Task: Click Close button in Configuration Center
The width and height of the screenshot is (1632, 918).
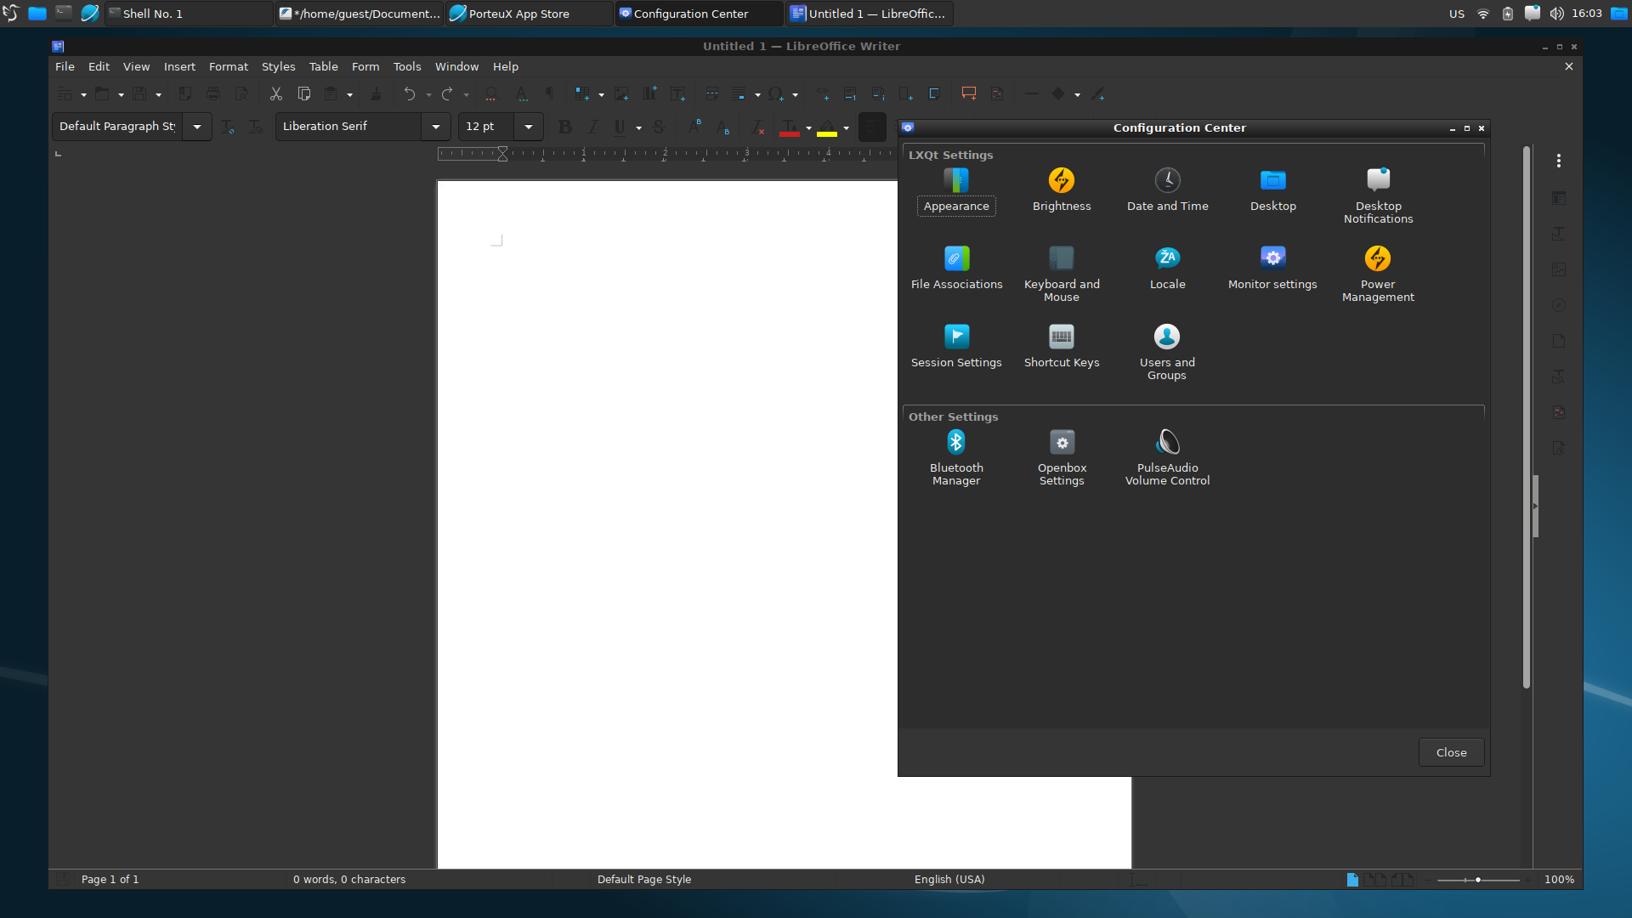Action: click(1451, 753)
